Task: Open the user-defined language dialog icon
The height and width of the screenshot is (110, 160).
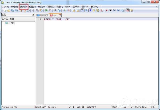Action: click(94, 10)
